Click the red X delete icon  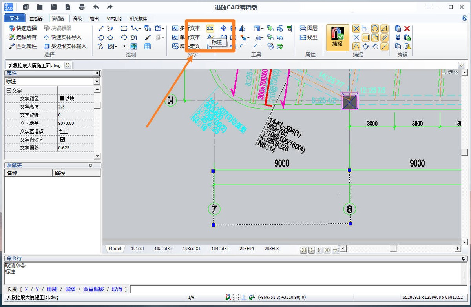(407, 28)
